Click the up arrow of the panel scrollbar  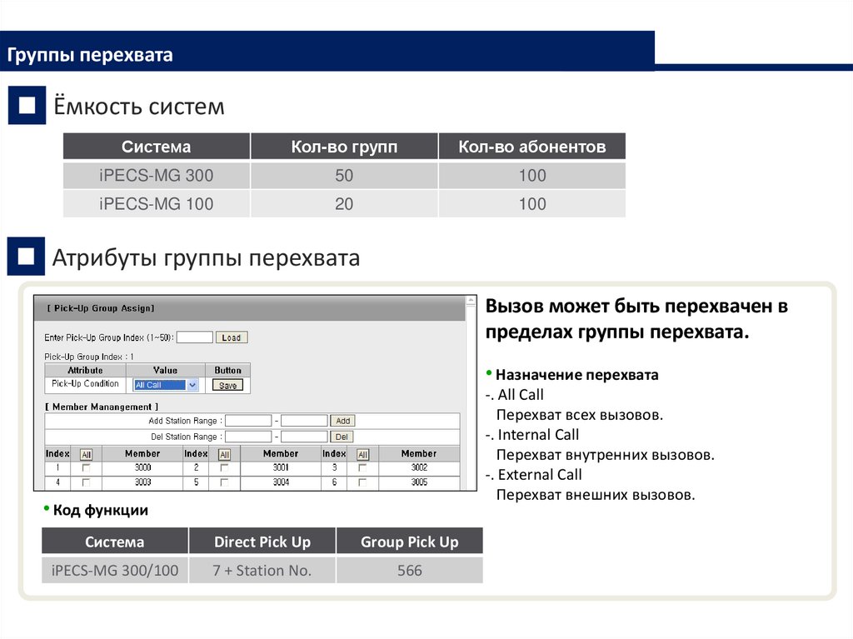[471, 301]
